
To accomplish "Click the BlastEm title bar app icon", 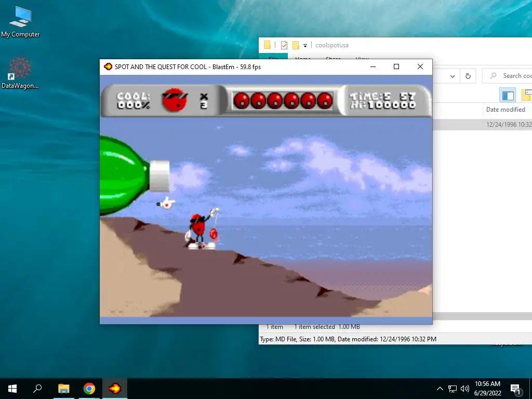I will click(108, 66).
